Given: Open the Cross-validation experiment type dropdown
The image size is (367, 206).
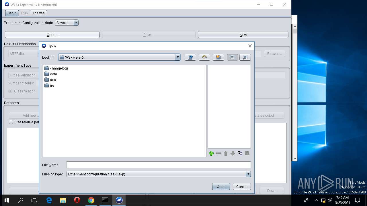Looking at the screenshot, I should tap(24, 75).
